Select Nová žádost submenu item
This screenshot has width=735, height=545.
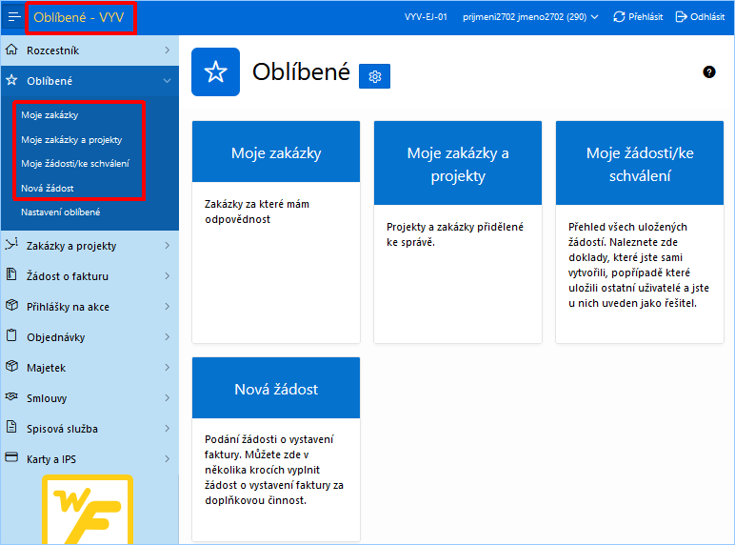click(48, 188)
